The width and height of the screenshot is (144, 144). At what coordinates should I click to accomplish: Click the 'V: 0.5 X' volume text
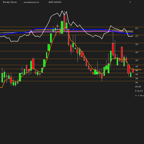coord(139,91)
